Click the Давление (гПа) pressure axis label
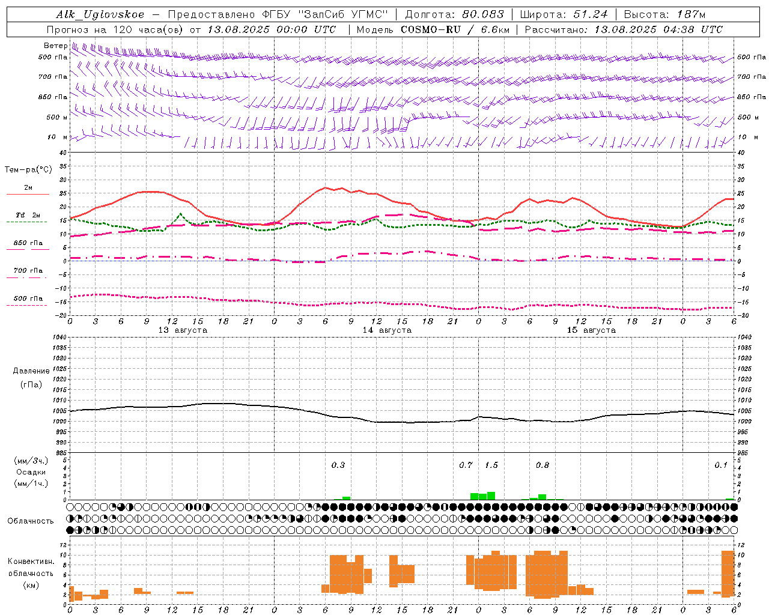The image size is (769, 615). tap(31, 378)
